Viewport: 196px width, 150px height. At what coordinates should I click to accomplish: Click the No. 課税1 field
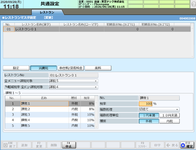[159, 98]
